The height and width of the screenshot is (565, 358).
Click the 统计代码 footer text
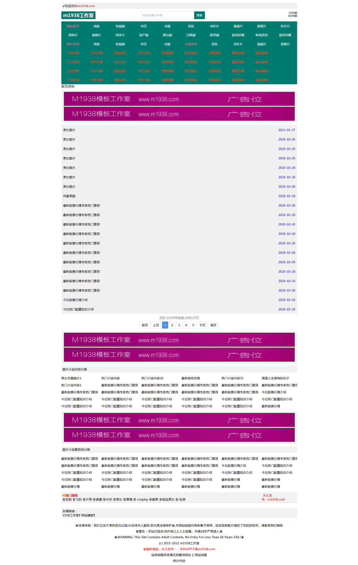pyautogui.click(x=179, y=561)
